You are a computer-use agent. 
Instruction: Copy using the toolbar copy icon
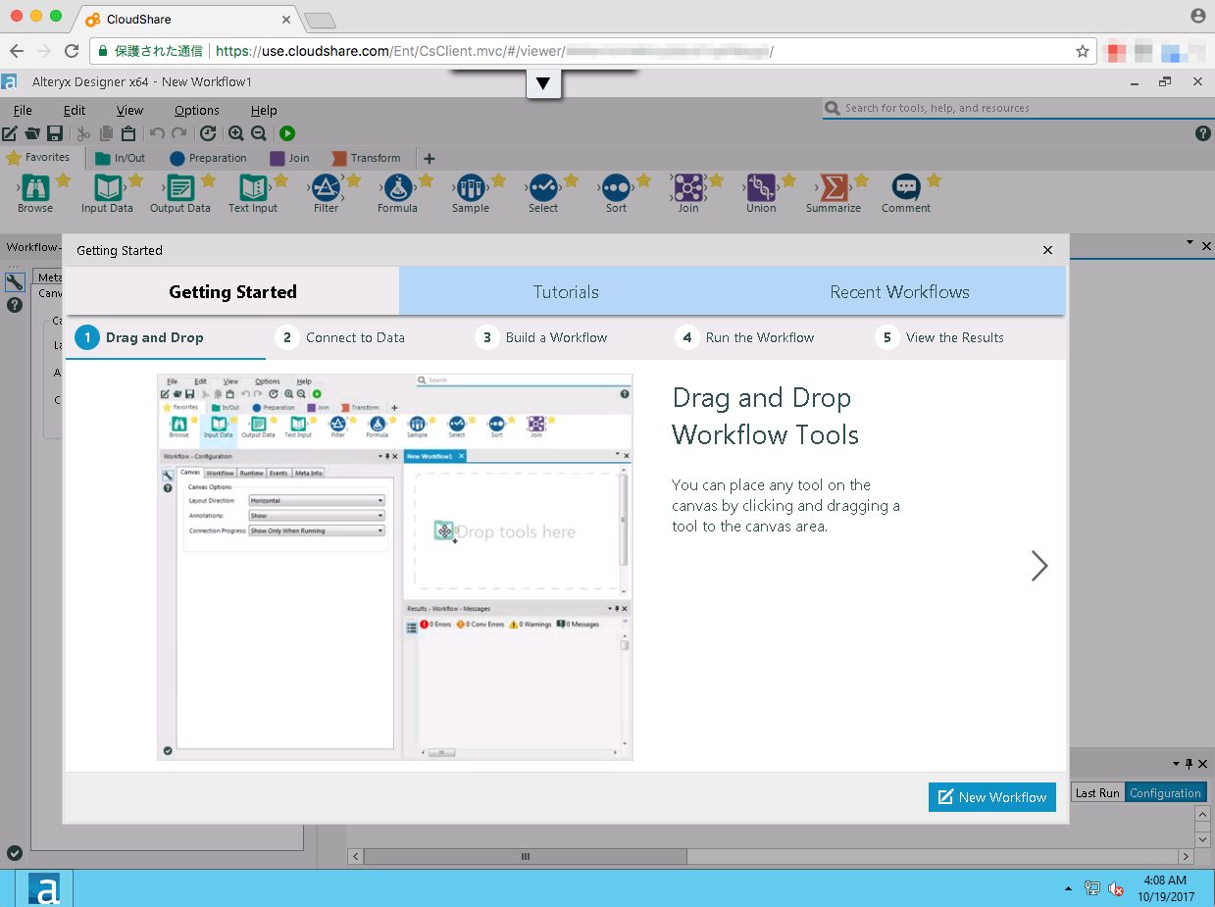[106, 133]
